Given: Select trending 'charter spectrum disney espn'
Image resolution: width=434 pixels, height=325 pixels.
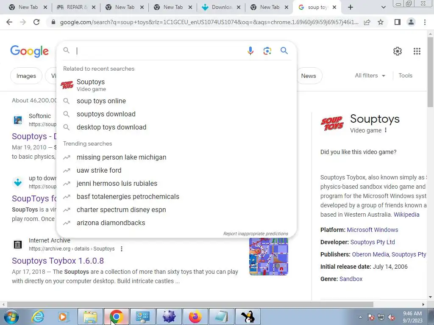Looking at the screenshot, I should click(176, 209).
